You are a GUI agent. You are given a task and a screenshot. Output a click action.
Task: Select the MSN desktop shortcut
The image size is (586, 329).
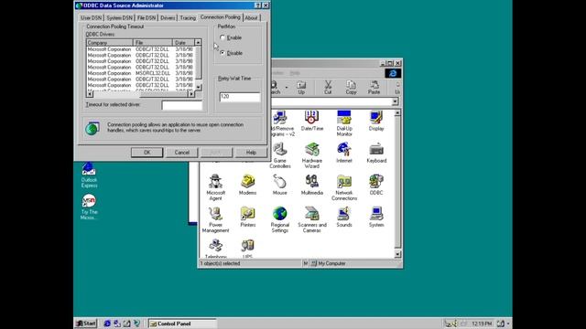tap(89, 207)
